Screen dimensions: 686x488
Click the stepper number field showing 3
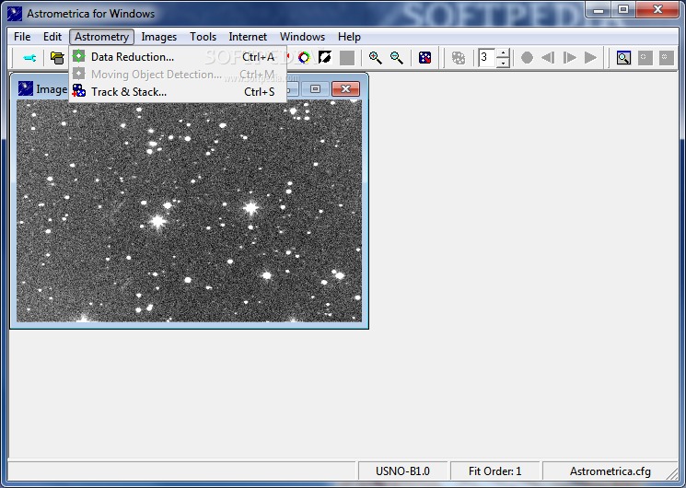pos(486,58)
